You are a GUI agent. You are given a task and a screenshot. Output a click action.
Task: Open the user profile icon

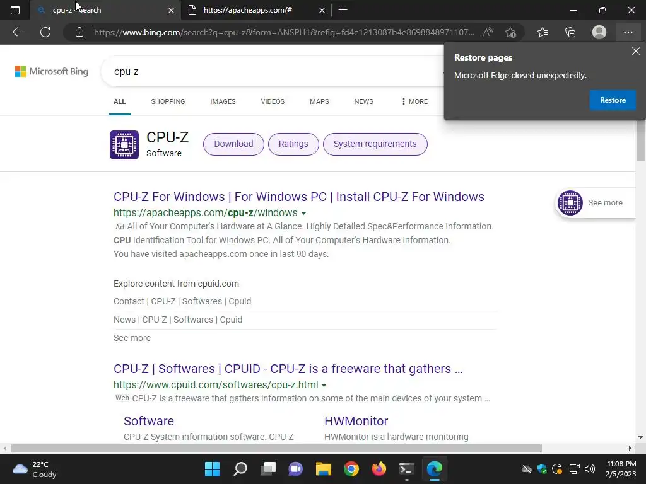coord(599,32)
